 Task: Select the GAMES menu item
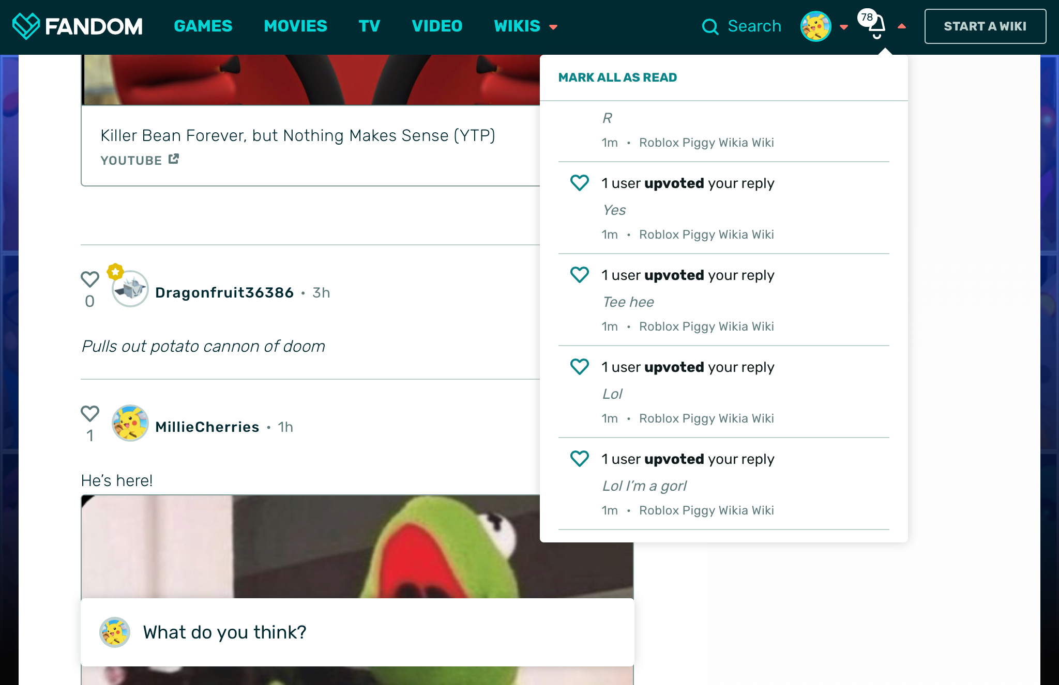[x=203, y=26]
